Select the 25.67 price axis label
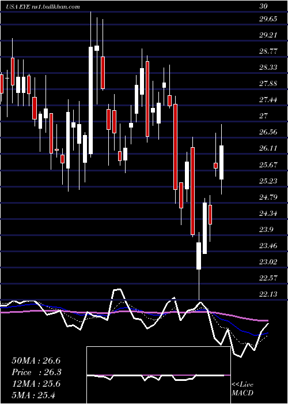 (268, 164)
